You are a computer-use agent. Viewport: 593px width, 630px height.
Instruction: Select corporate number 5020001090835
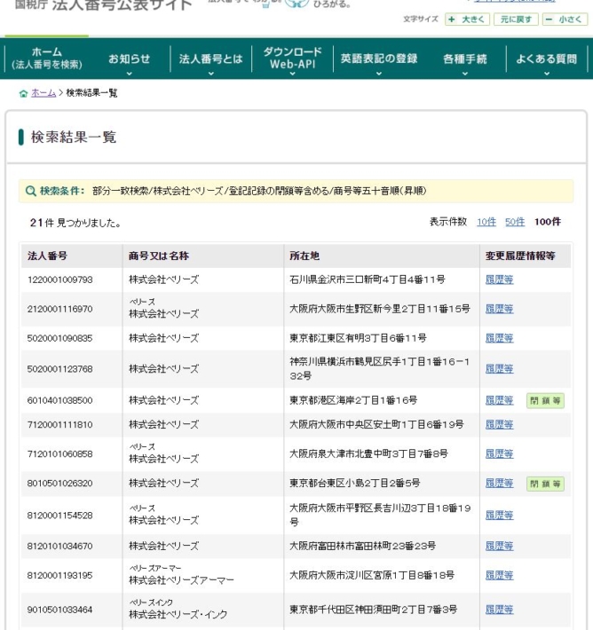[x=59, y=338]
